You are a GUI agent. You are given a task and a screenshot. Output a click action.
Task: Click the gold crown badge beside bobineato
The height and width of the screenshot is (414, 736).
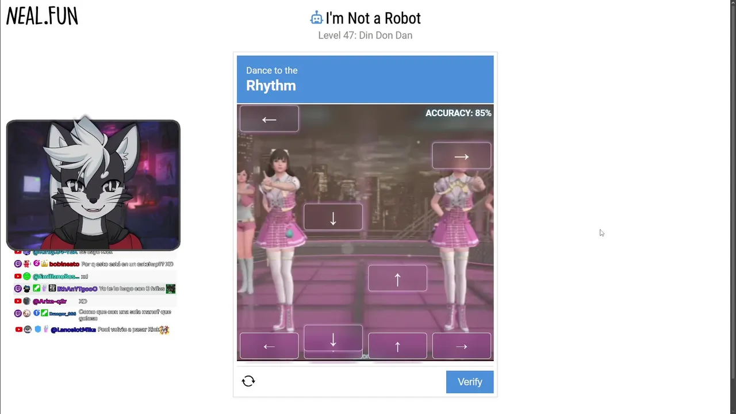[x=44, y=264]
